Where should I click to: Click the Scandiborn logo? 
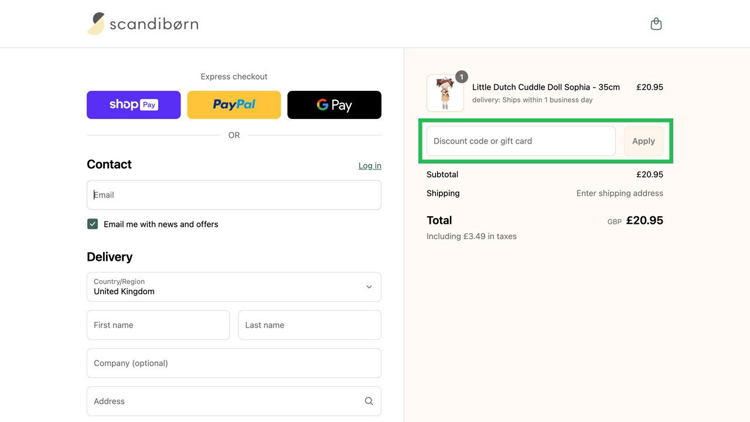[x=142, y=24]
